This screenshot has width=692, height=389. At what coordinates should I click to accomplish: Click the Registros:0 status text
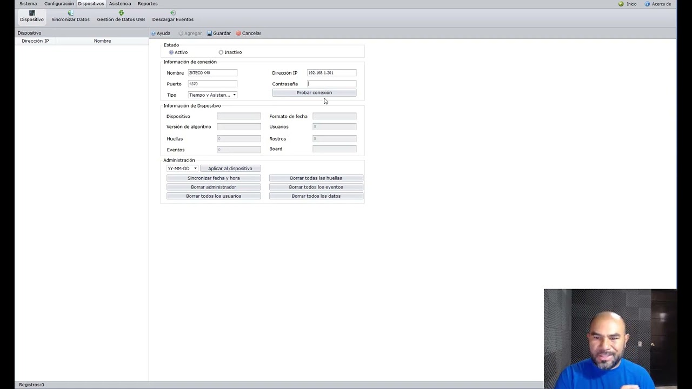click(31, 385)
